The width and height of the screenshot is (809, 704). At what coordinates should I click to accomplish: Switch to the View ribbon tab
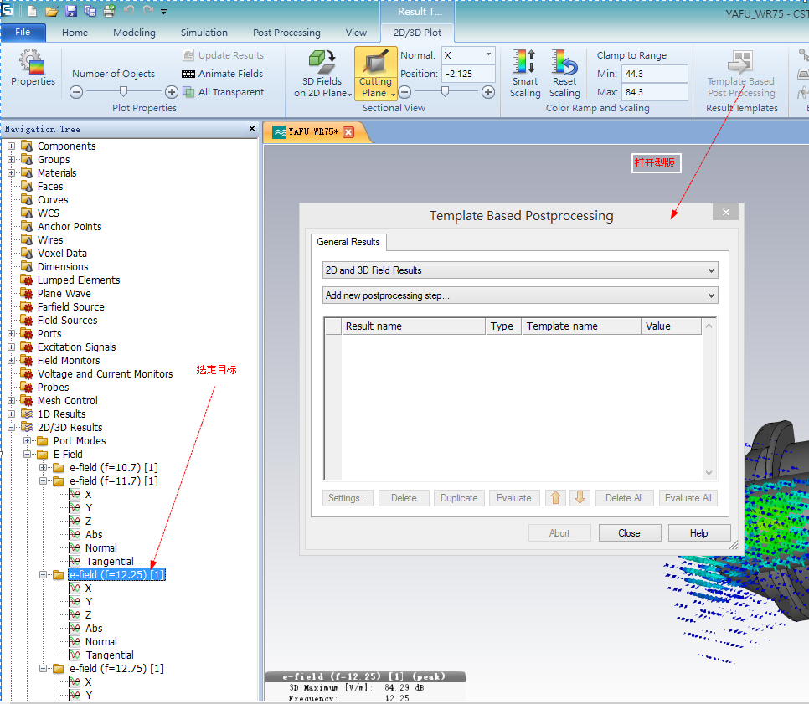click(356, 33)
